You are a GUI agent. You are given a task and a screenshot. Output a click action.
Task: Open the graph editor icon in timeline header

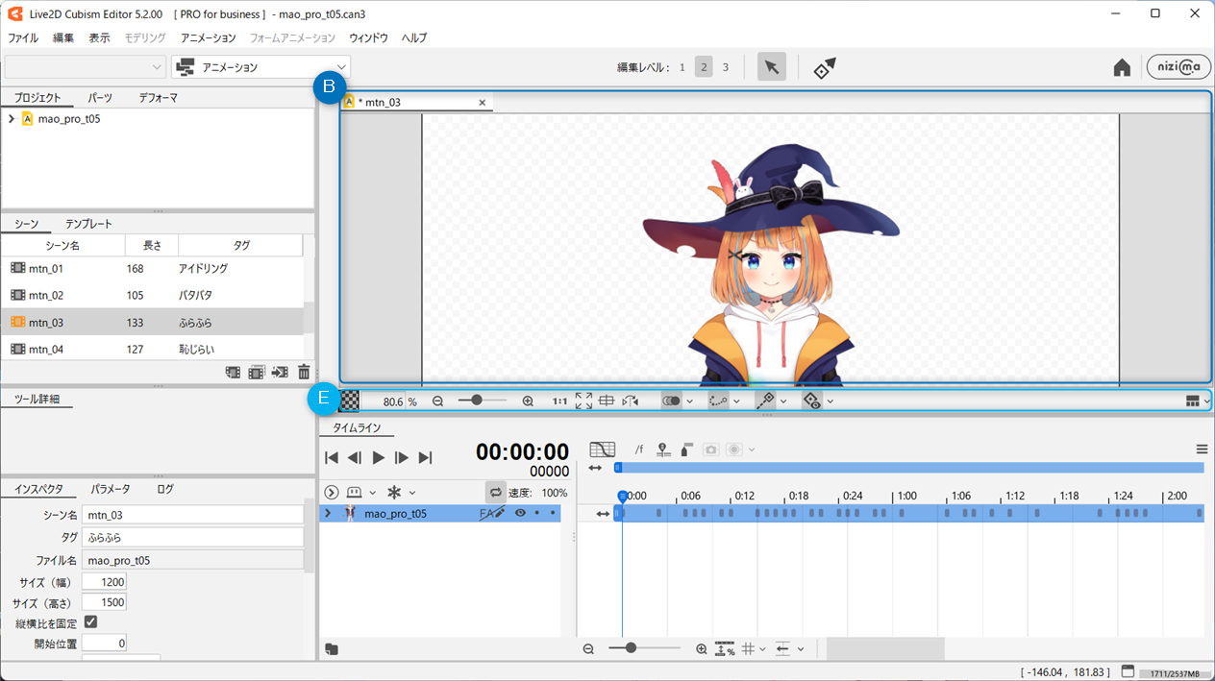pyautogui.click(x=602, y=450)
